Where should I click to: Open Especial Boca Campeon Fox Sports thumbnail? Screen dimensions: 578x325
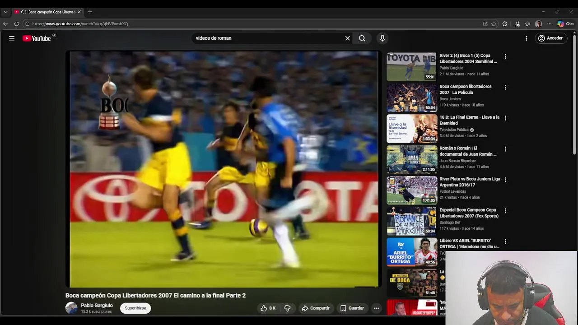[x=411, y=221]
